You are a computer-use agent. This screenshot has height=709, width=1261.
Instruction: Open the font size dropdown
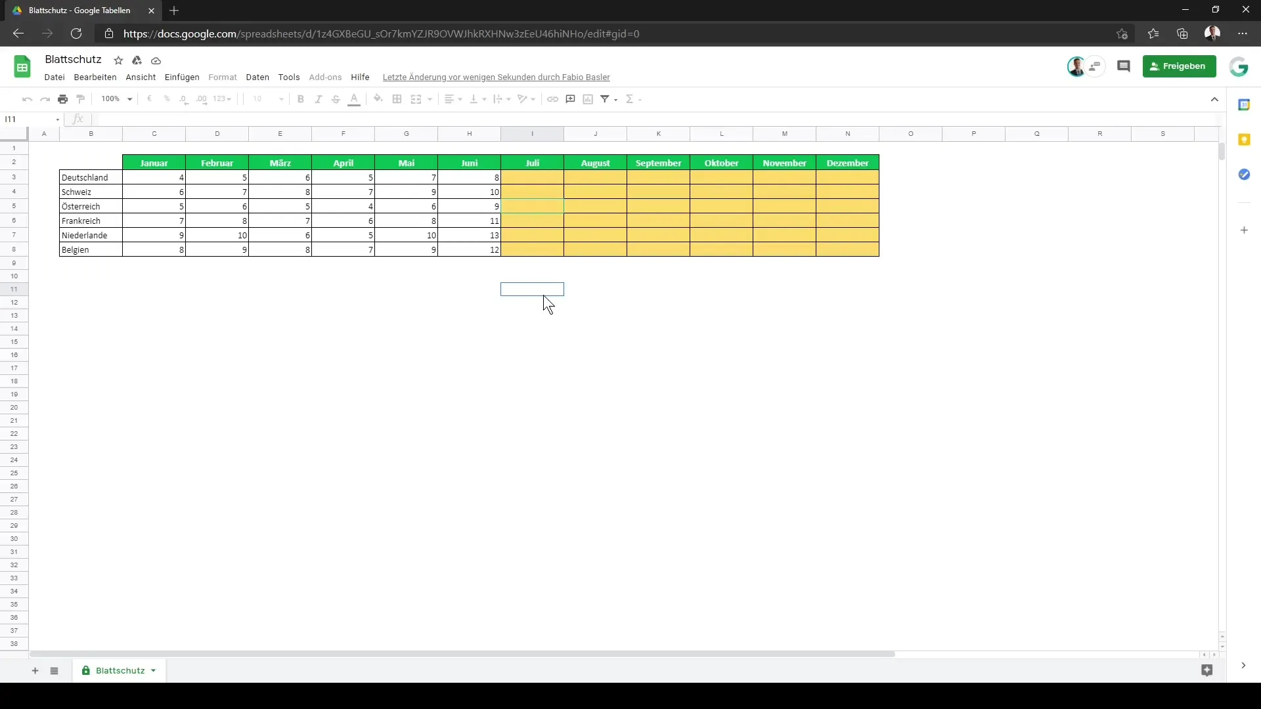point(268,99)
